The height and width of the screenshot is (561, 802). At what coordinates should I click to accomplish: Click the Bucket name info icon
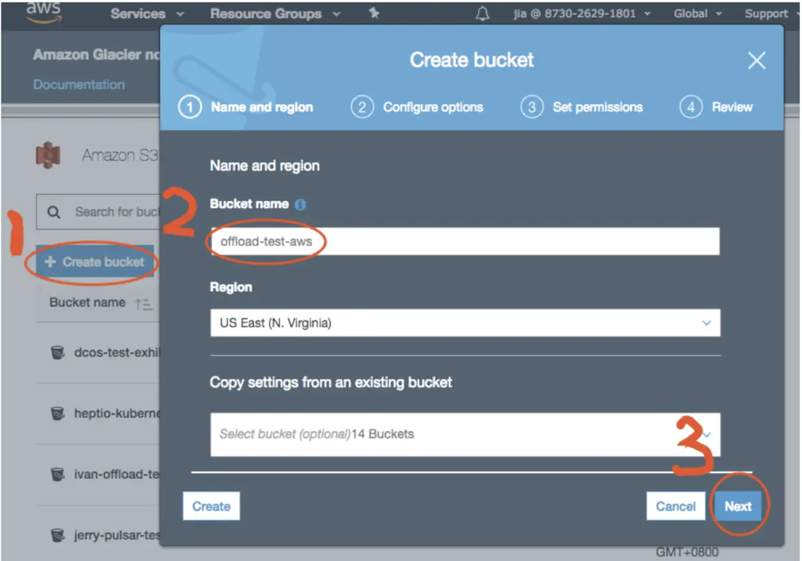[x=300, y=204]
